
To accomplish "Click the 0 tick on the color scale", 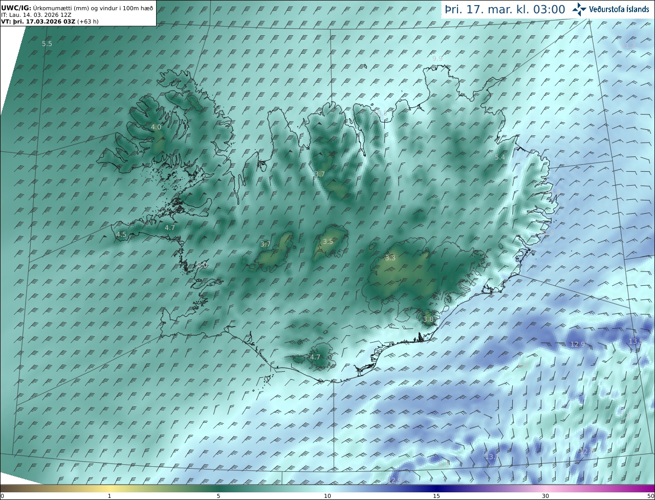I will pos(2,496).
